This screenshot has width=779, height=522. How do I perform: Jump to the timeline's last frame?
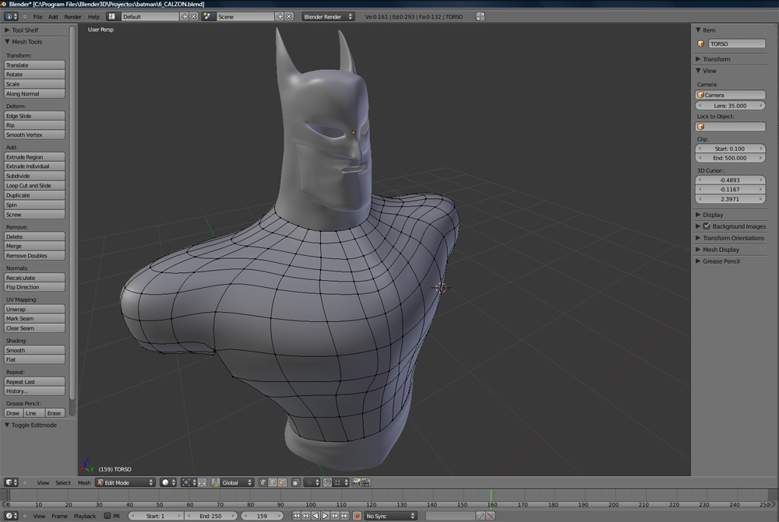point(344,516)
